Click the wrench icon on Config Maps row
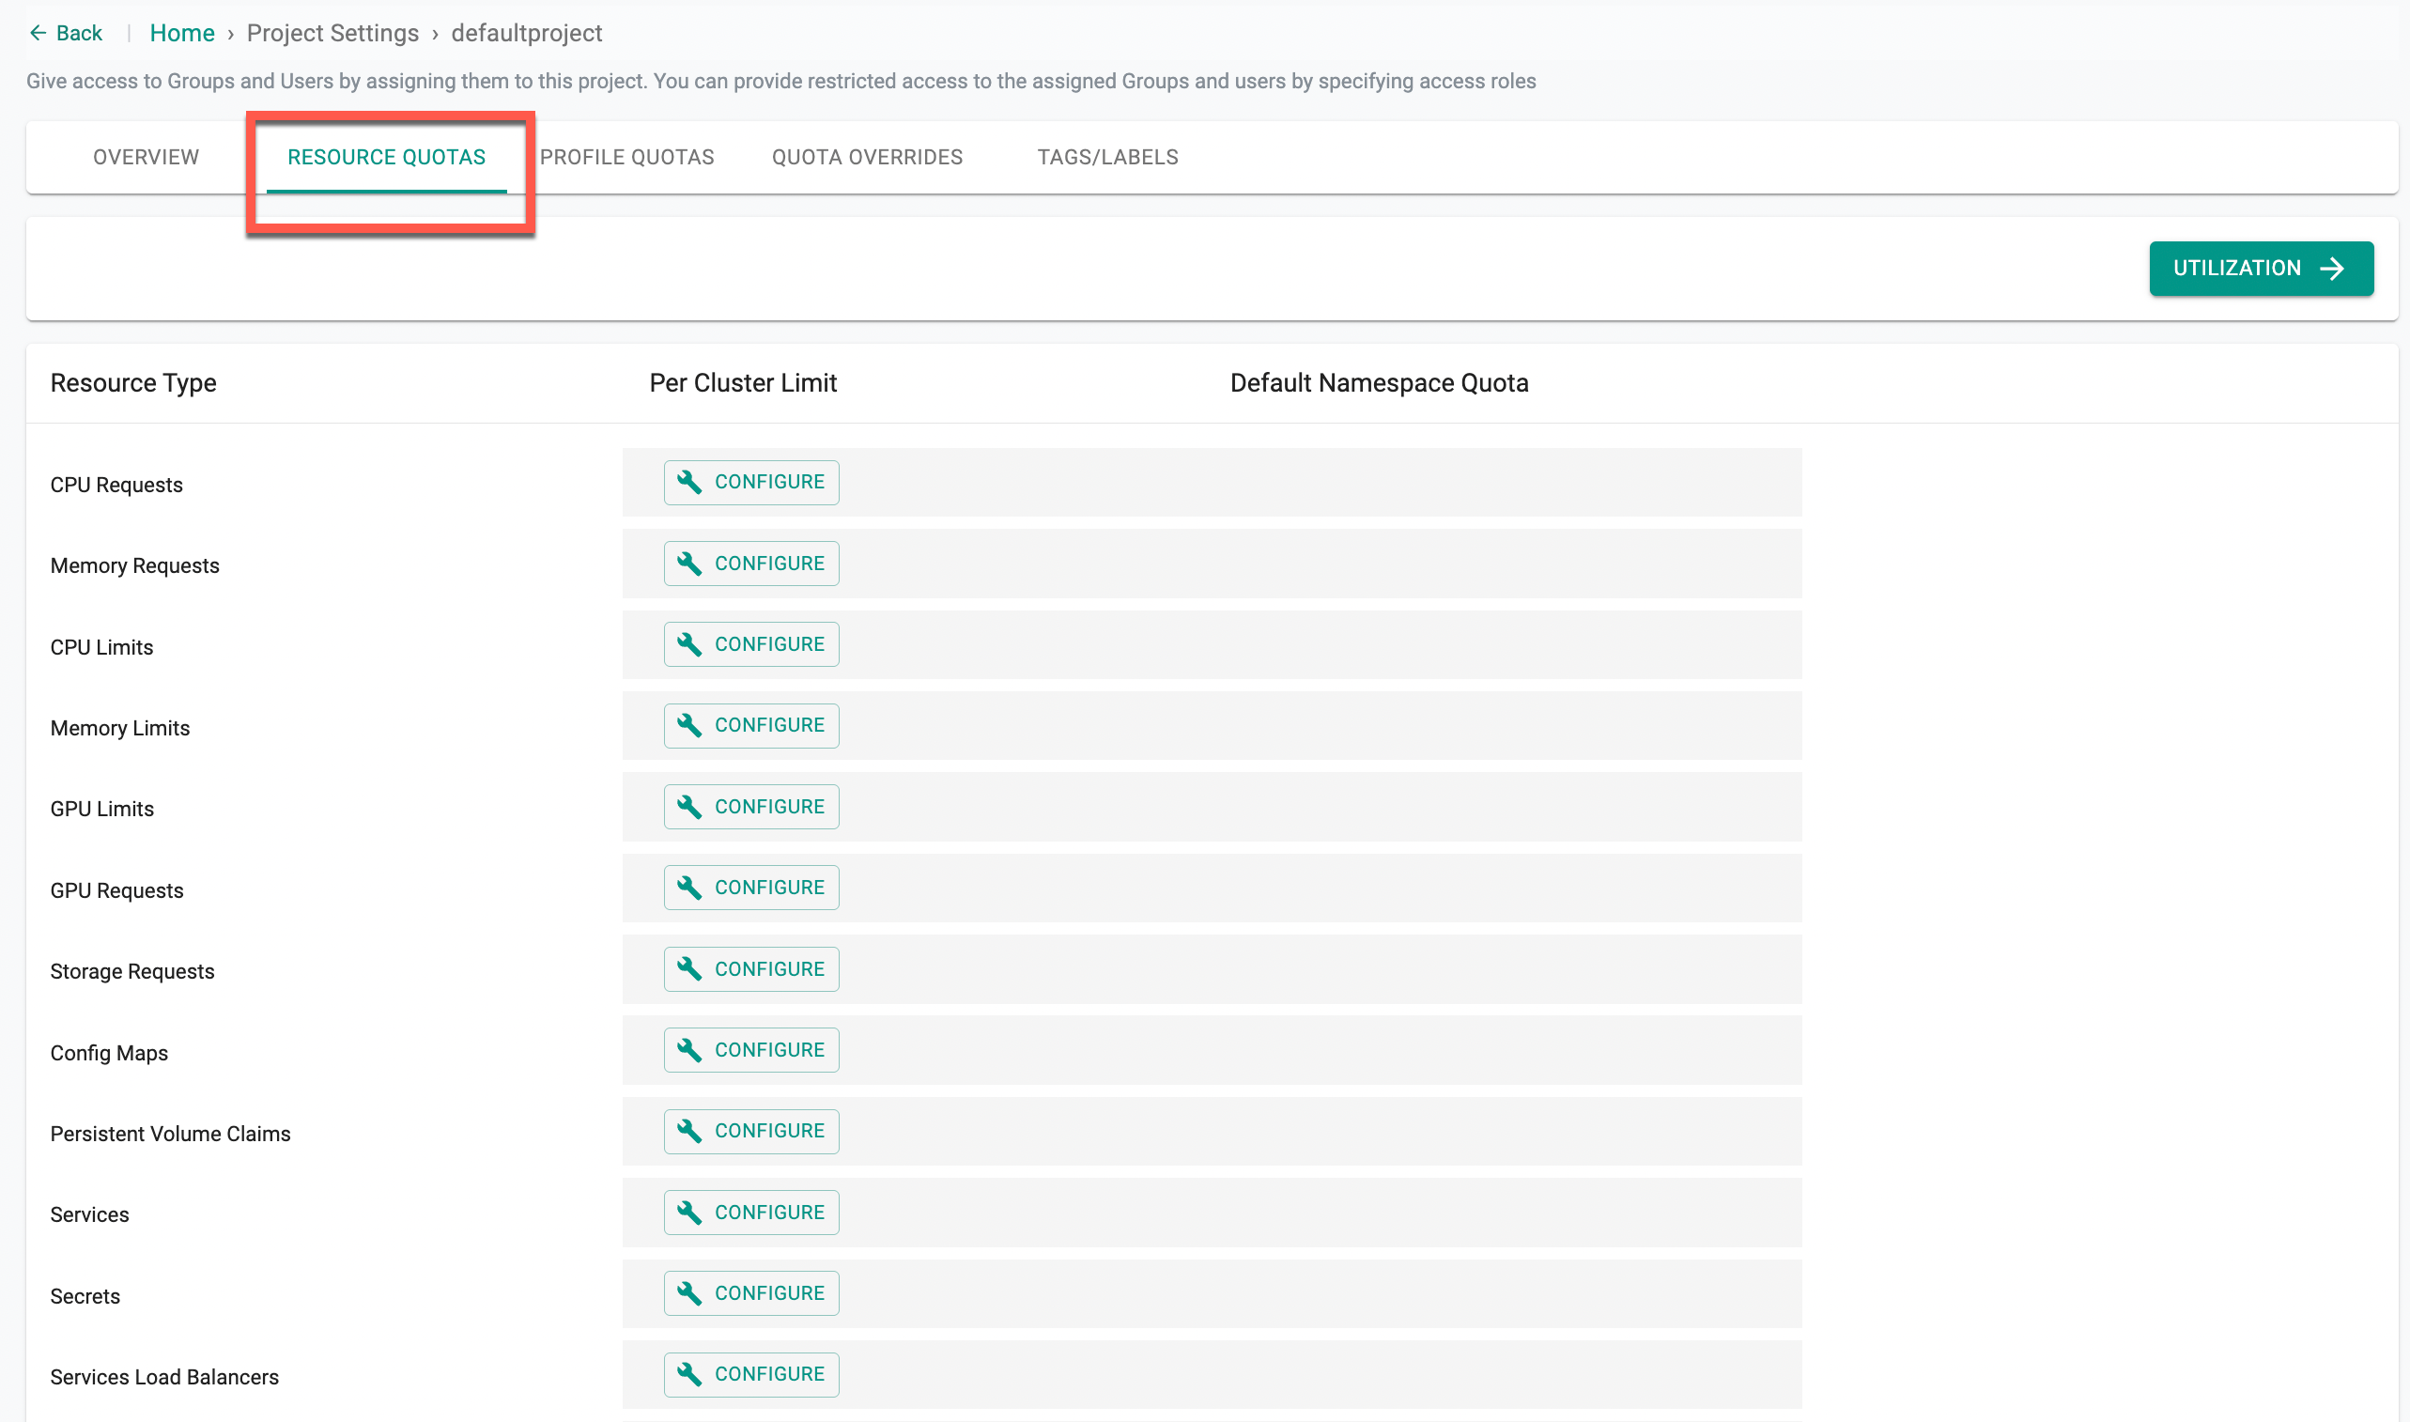 (688, 1049)
